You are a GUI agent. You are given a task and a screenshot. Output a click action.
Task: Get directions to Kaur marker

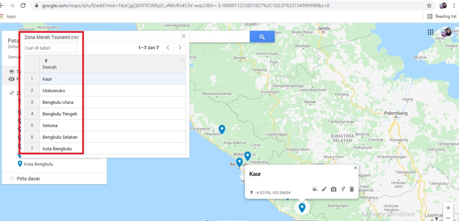(343, 189)
